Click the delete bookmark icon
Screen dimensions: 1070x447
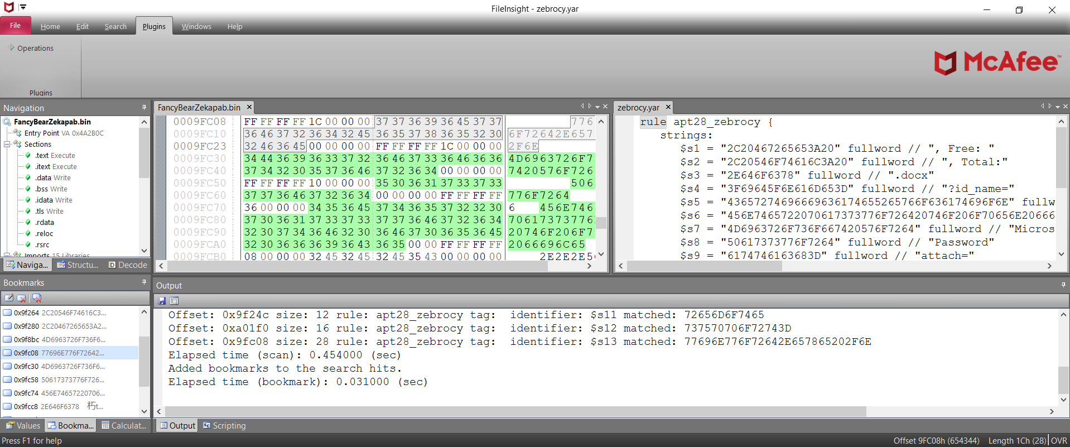(22, 298)
